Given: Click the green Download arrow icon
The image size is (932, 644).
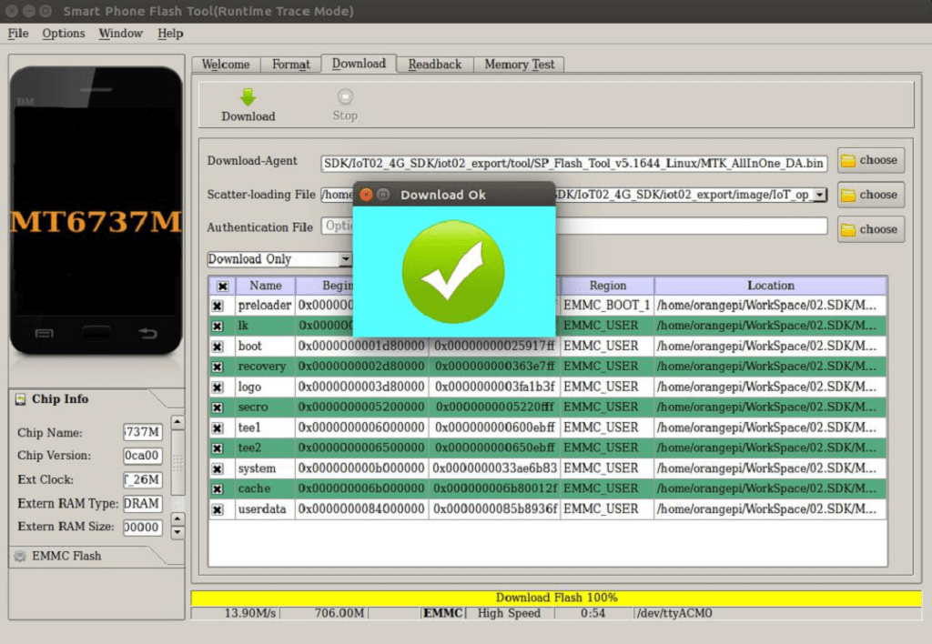Looking at the screenshot, I should pyautogui.click(x=248, y=96).
